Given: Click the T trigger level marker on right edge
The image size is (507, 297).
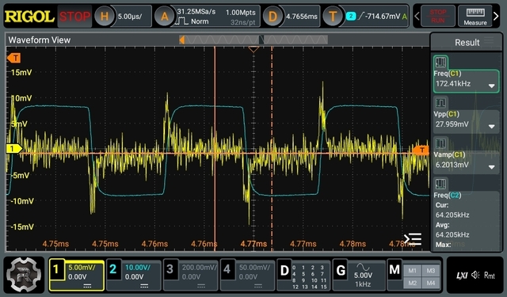Looking at the screenshot, I should [421, 150].
